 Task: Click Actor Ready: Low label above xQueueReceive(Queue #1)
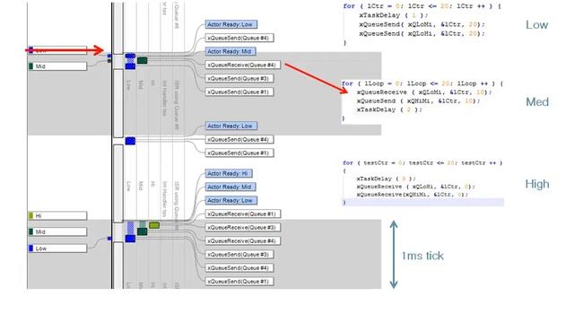pos(231,201)
